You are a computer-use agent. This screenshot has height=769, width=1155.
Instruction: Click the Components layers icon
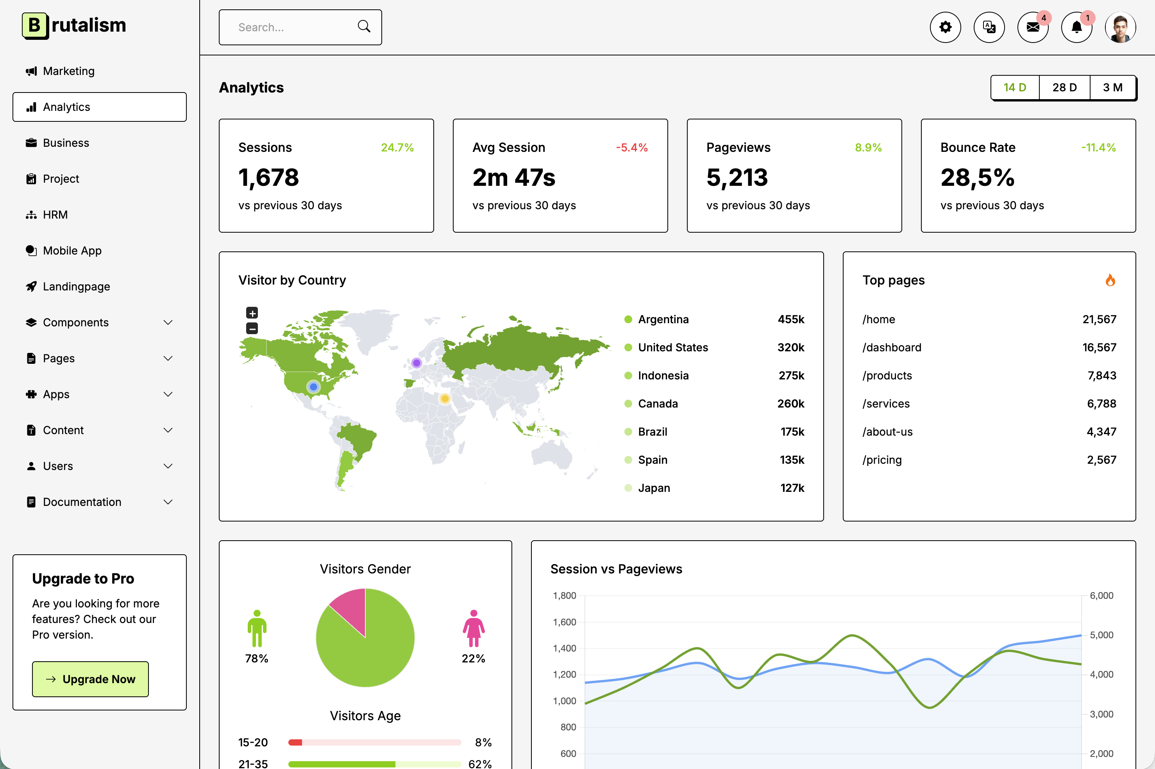coord(31,323)
